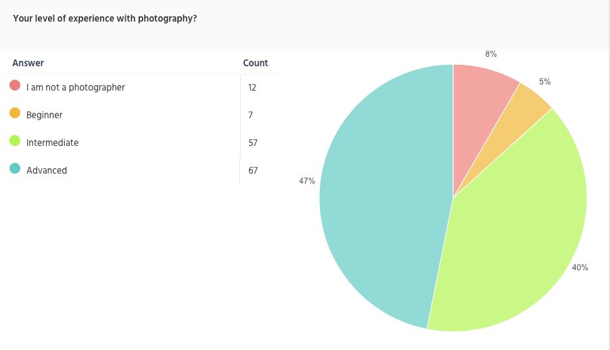Click the red 'I am not a photographer' legend dot
Image resolution: width=610 pixels, height=350 pixels.
pos(15,85)
